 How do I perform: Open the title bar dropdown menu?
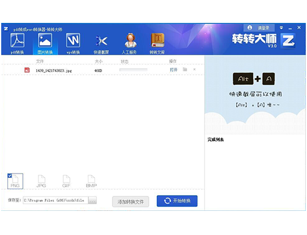281,28
